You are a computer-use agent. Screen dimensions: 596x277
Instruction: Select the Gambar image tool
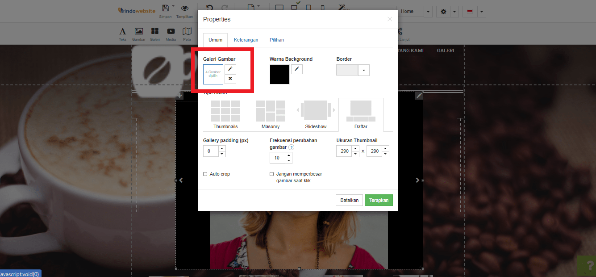pos(139,34)
